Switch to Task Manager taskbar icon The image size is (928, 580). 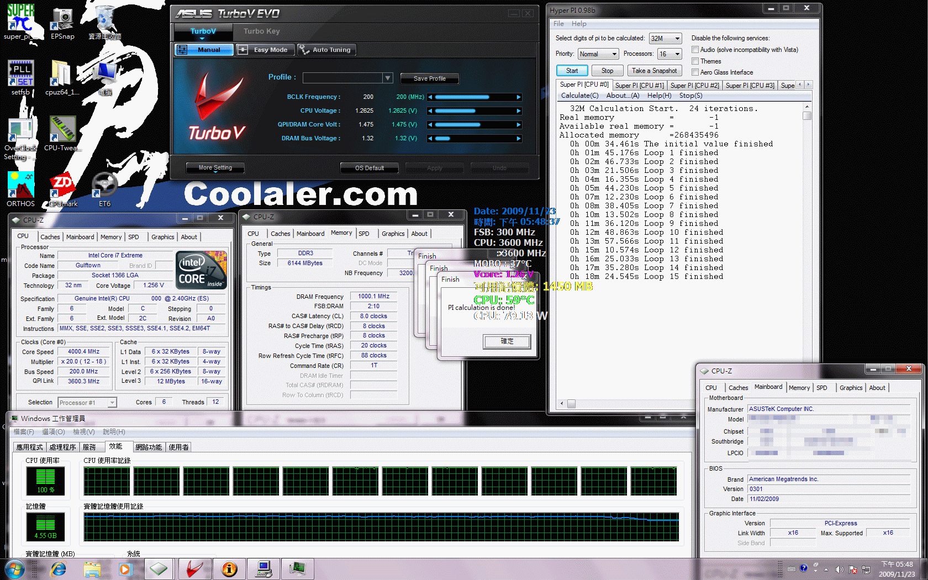coord(298,569)
